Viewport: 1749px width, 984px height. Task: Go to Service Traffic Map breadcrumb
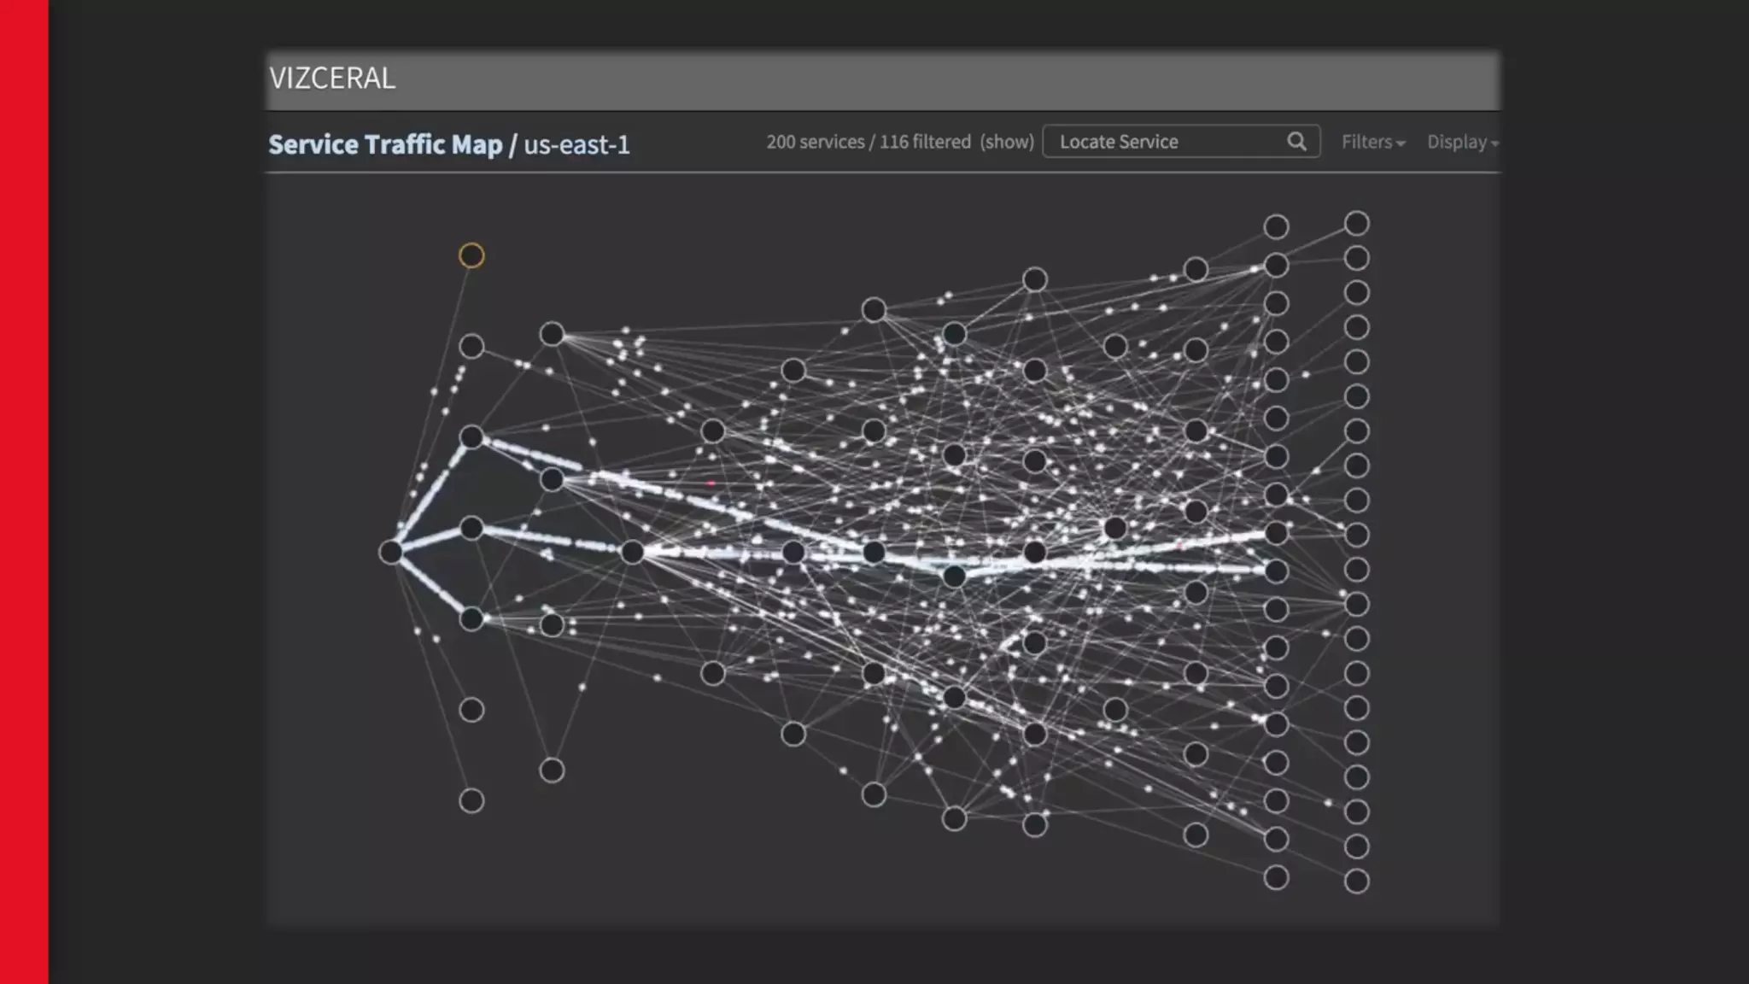[x=385, y=144]
